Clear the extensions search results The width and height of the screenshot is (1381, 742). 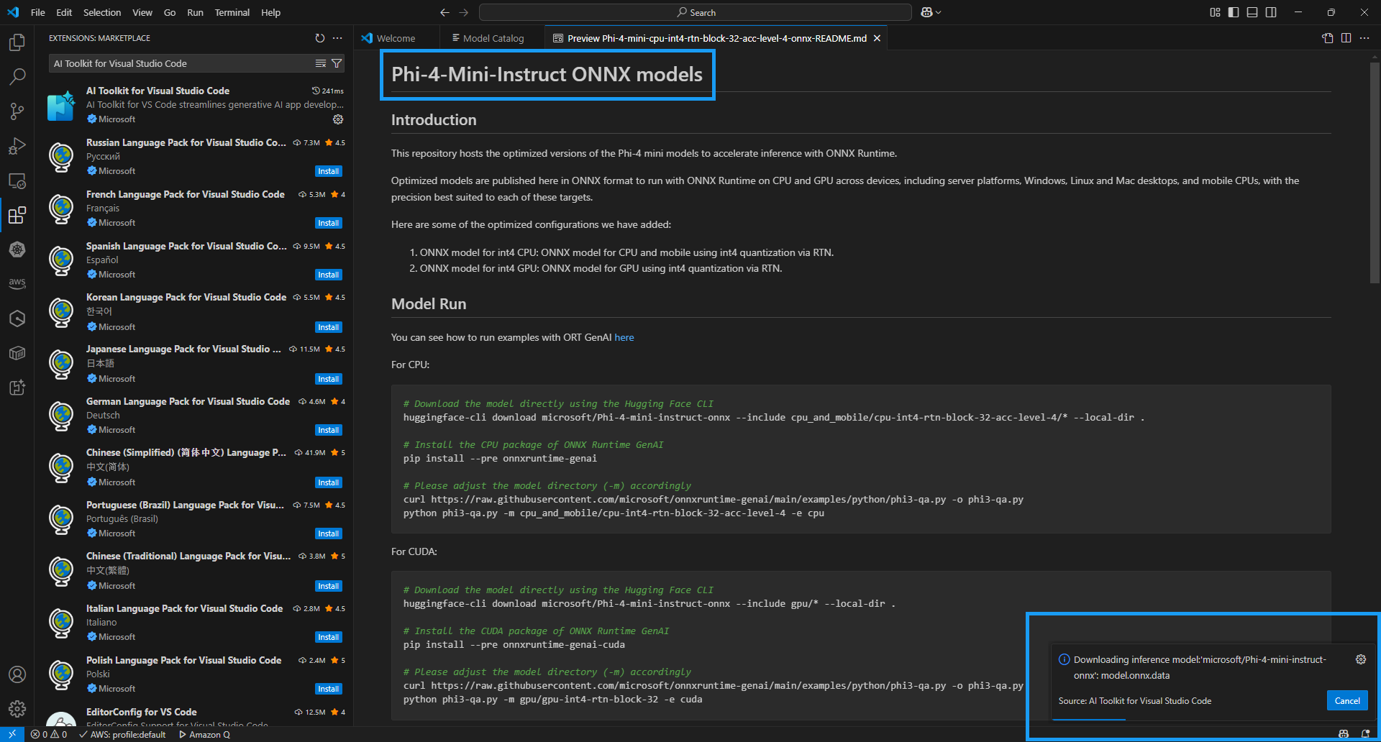click(x=321, y=63)
